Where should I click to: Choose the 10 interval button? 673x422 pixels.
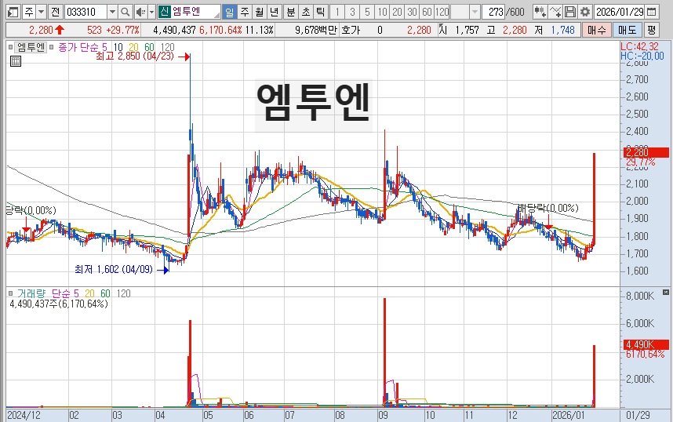coord(382,12)
